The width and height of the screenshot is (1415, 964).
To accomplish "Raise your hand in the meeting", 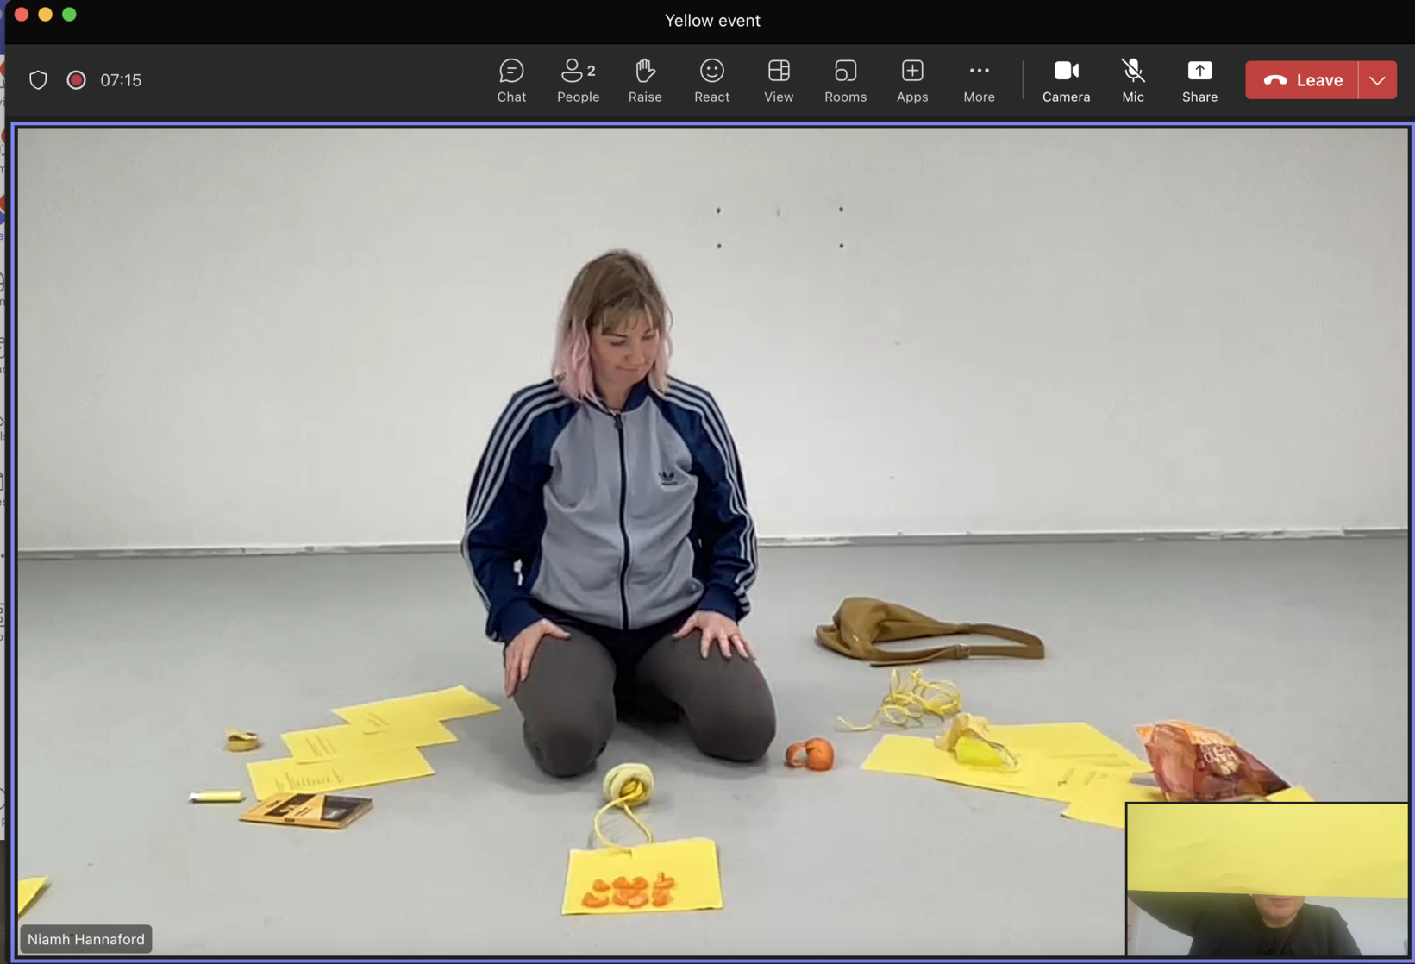I will pyautogui.click(x=644, y=80).
